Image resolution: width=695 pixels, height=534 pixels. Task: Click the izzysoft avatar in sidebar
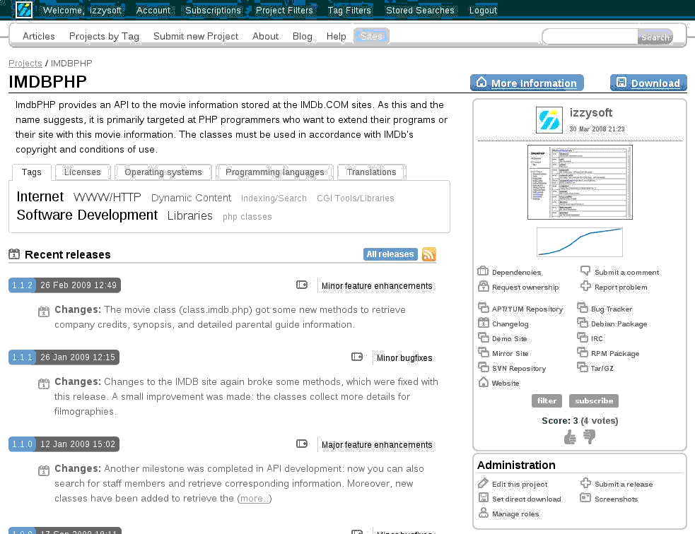tap(549, 120)
